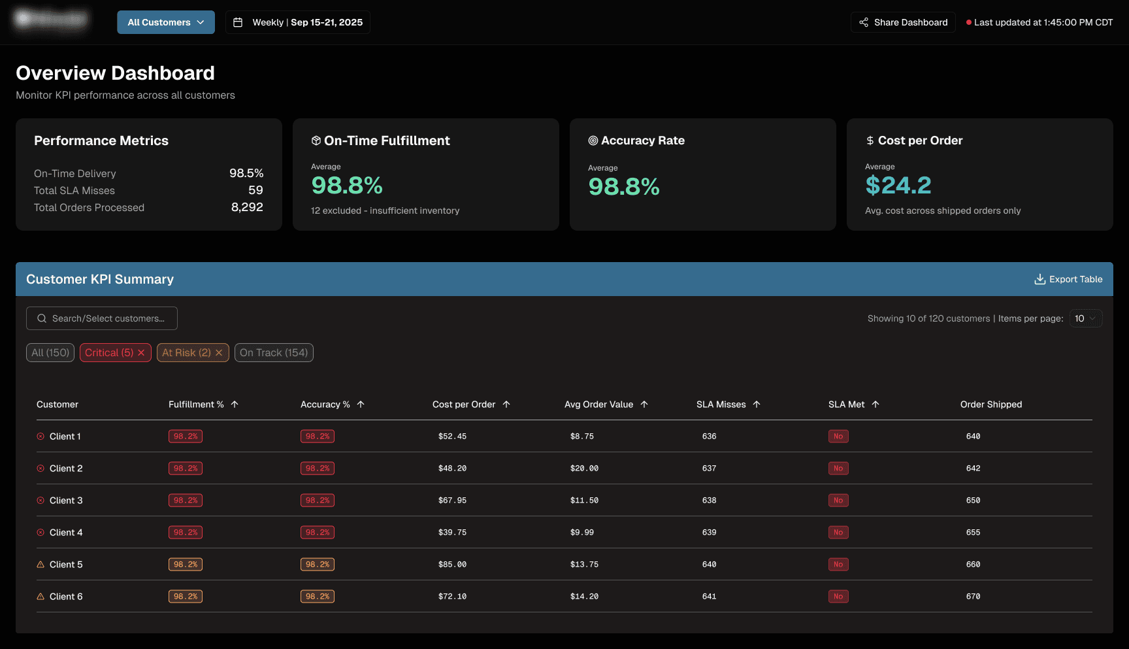Click the critical status icon for Client 4
The width and height of the screenshot is (1129, 649).
[41, 533]
